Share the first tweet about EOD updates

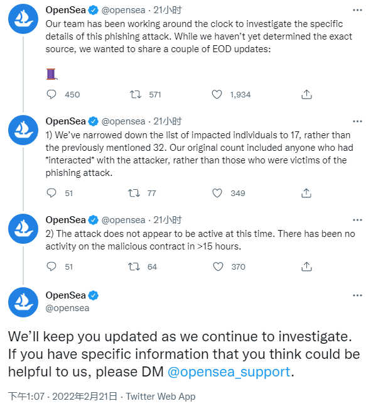(x=306, y=94)
